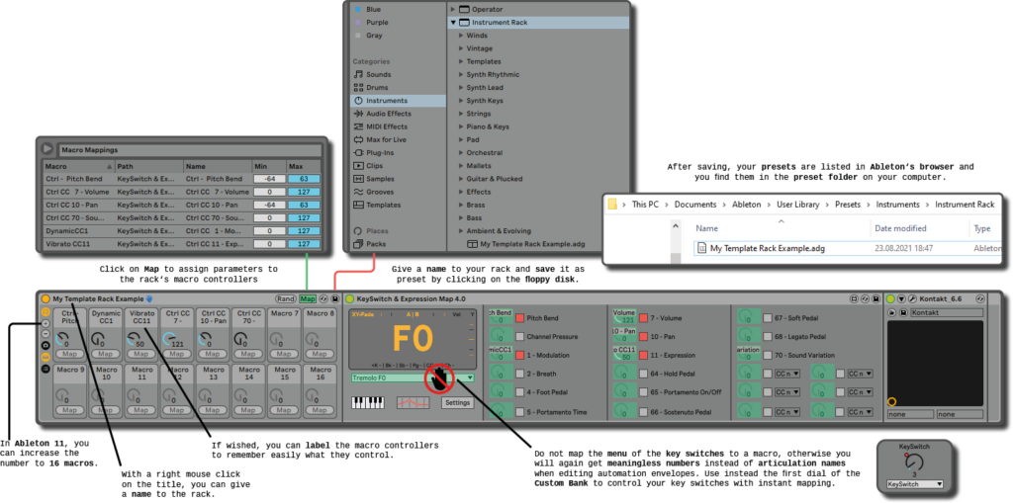Image resolution: width=1013 pixels, height=503 pixels.
Task: Click the minus icon to reduce macros
Action: (46, 334)
